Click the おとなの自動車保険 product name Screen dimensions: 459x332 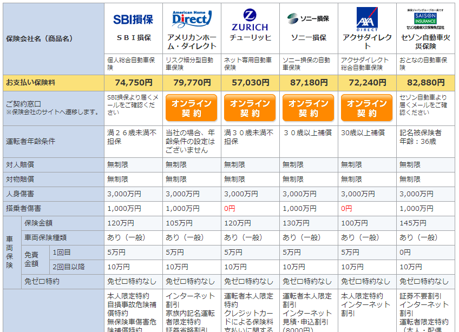coord(423,64)
